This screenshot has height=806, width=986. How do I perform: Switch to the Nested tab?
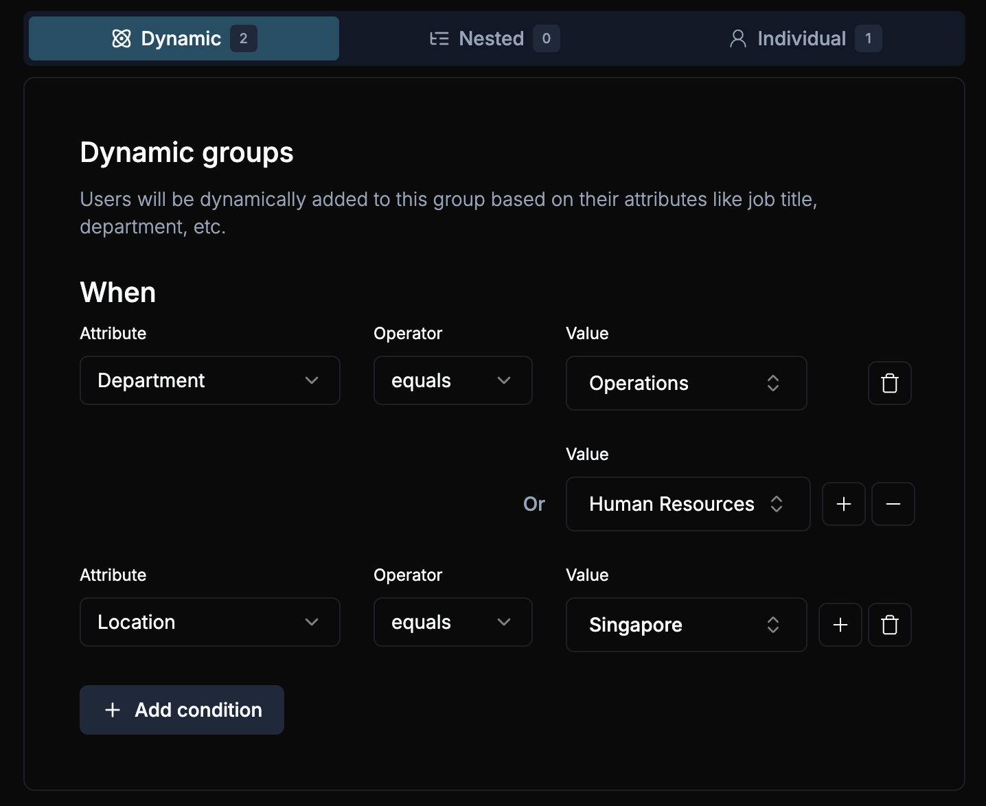[492, 38]
